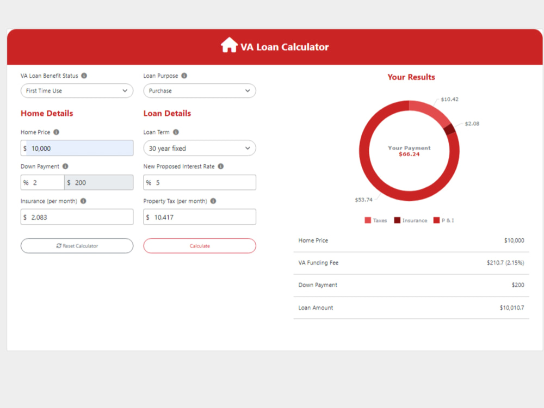Toggle the Insurance legend swatch
This screenshot has width=544, height=408.
point(397,220)
